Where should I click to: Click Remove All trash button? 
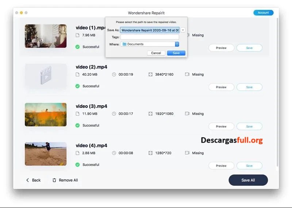click(65, 180)
